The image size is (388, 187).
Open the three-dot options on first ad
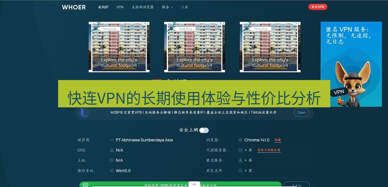[x=148, y=24]
